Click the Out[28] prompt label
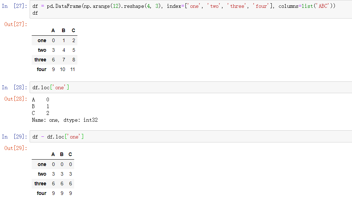This screenshot has width=352, height=201. [16, 99]
